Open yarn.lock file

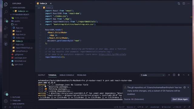[18, 64]
